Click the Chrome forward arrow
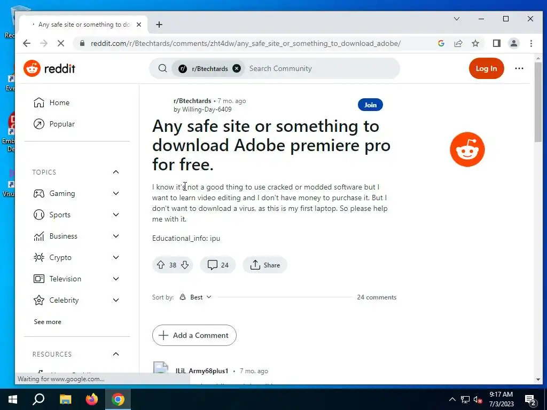 [44, 43]
